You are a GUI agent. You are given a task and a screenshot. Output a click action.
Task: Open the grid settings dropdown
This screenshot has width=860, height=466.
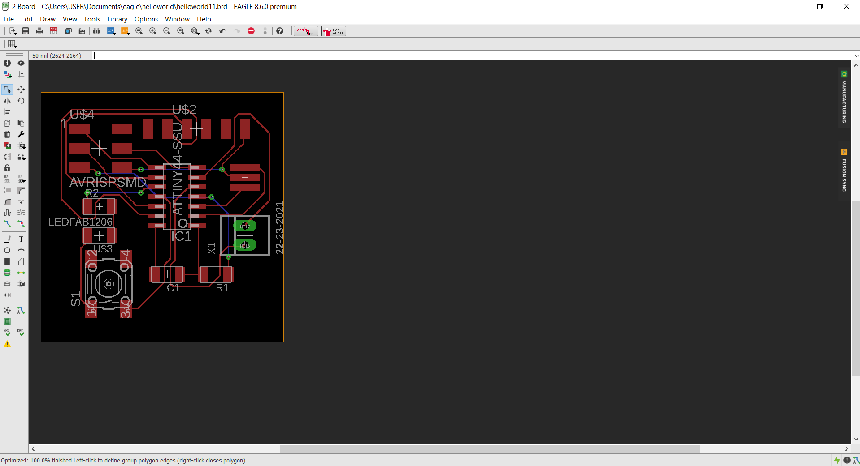[x=13, y=44]
